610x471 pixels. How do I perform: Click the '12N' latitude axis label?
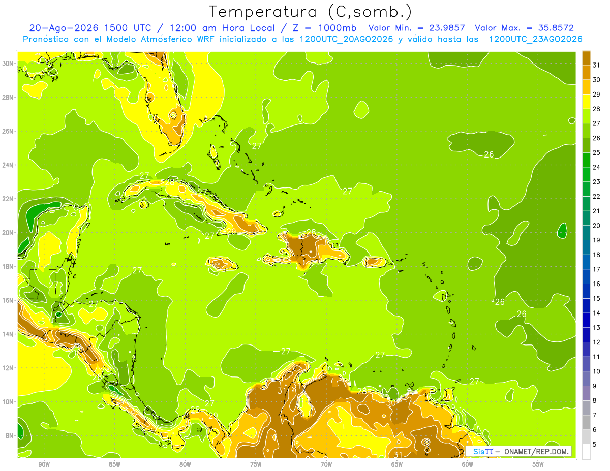[x=8, y=368]
